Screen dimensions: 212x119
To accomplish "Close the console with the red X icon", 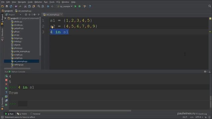I will click(x=6, y=84).
